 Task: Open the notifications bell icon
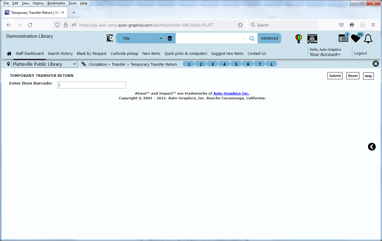point(368,39)
